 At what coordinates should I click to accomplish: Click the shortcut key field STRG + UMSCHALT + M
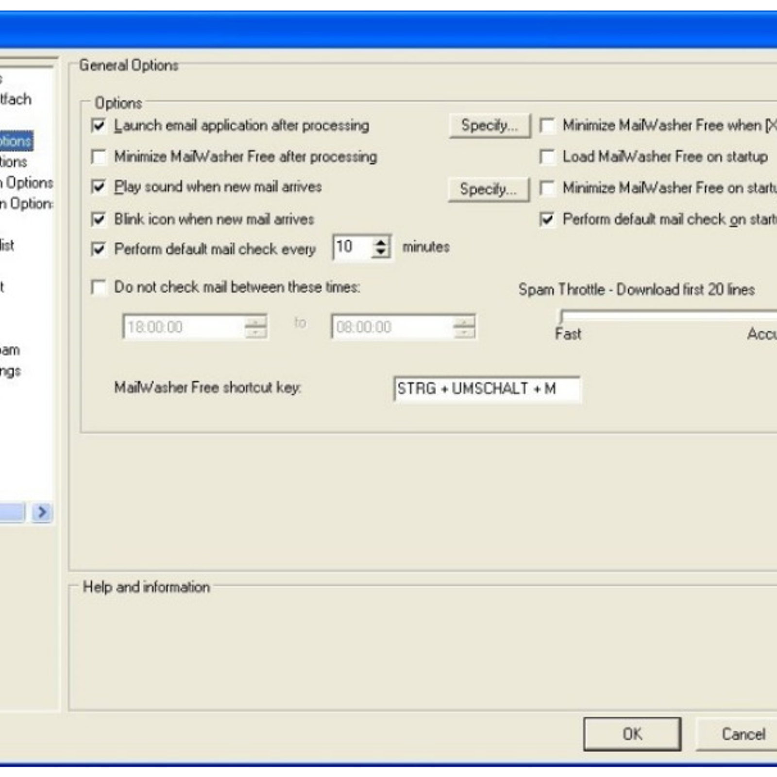pyautogui.click(x=487, y=389)
